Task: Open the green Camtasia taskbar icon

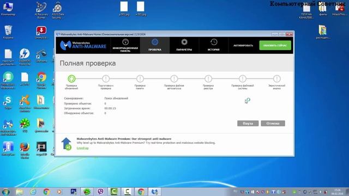Action: [x=114, y=191]
